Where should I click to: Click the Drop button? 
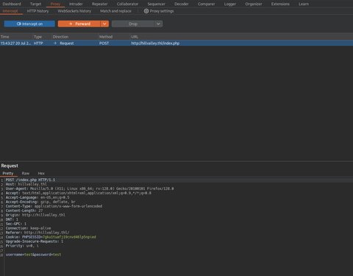pyautogui.click(x=133, y=24)
